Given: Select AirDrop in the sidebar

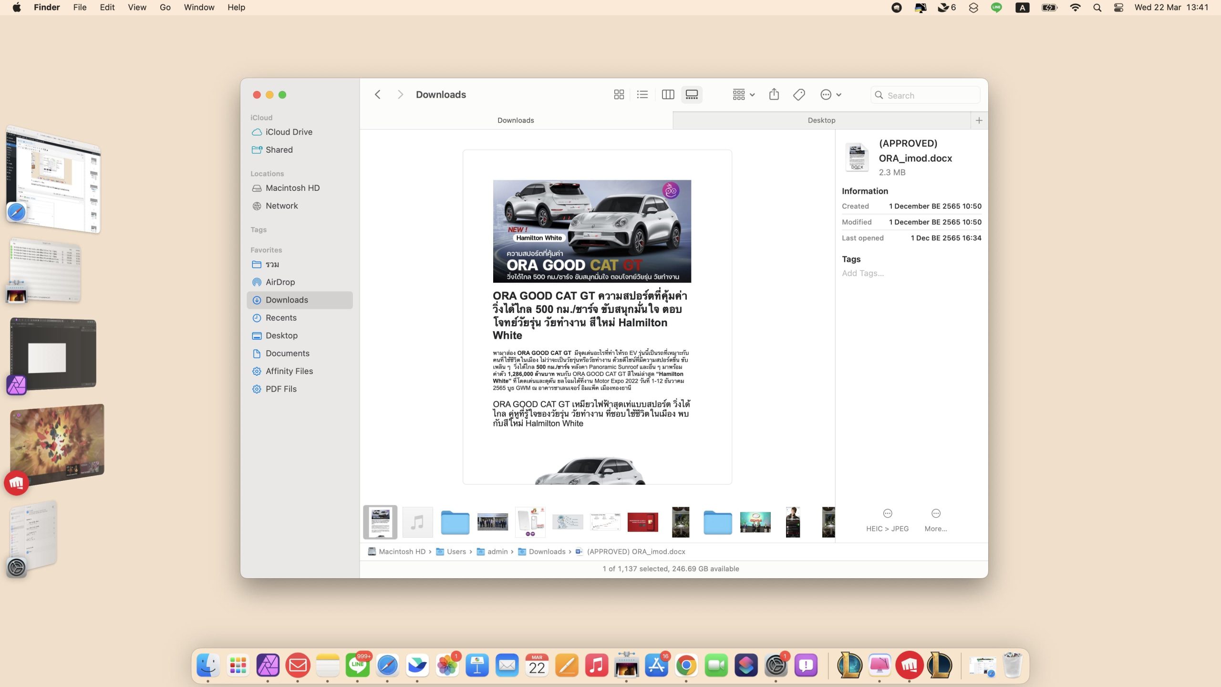Looking at the screenshot, I should coord(280,282).
